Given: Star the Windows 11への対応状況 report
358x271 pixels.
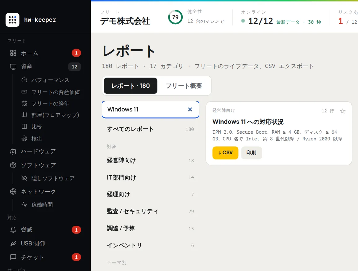Looking at the screenshot, I should (x=343, y=111).
